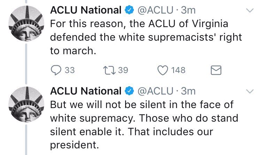
Task: Click the verified badge on the first tweet
Action: [x=129, y=11]
